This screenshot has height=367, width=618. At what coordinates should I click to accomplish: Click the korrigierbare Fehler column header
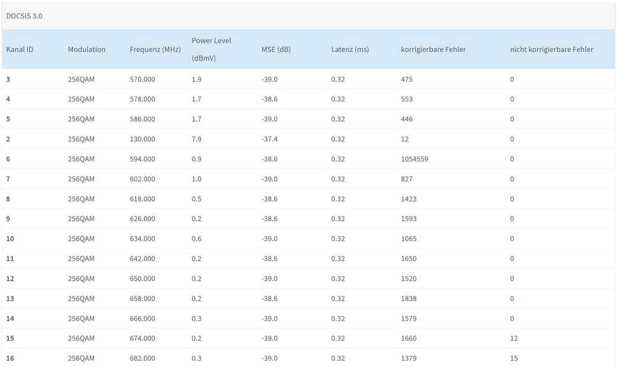coord(434,50)
